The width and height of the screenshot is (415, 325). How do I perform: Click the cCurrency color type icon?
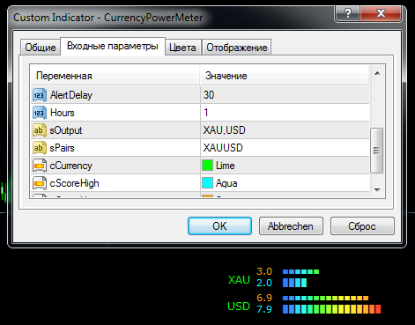tap(40, 166)
